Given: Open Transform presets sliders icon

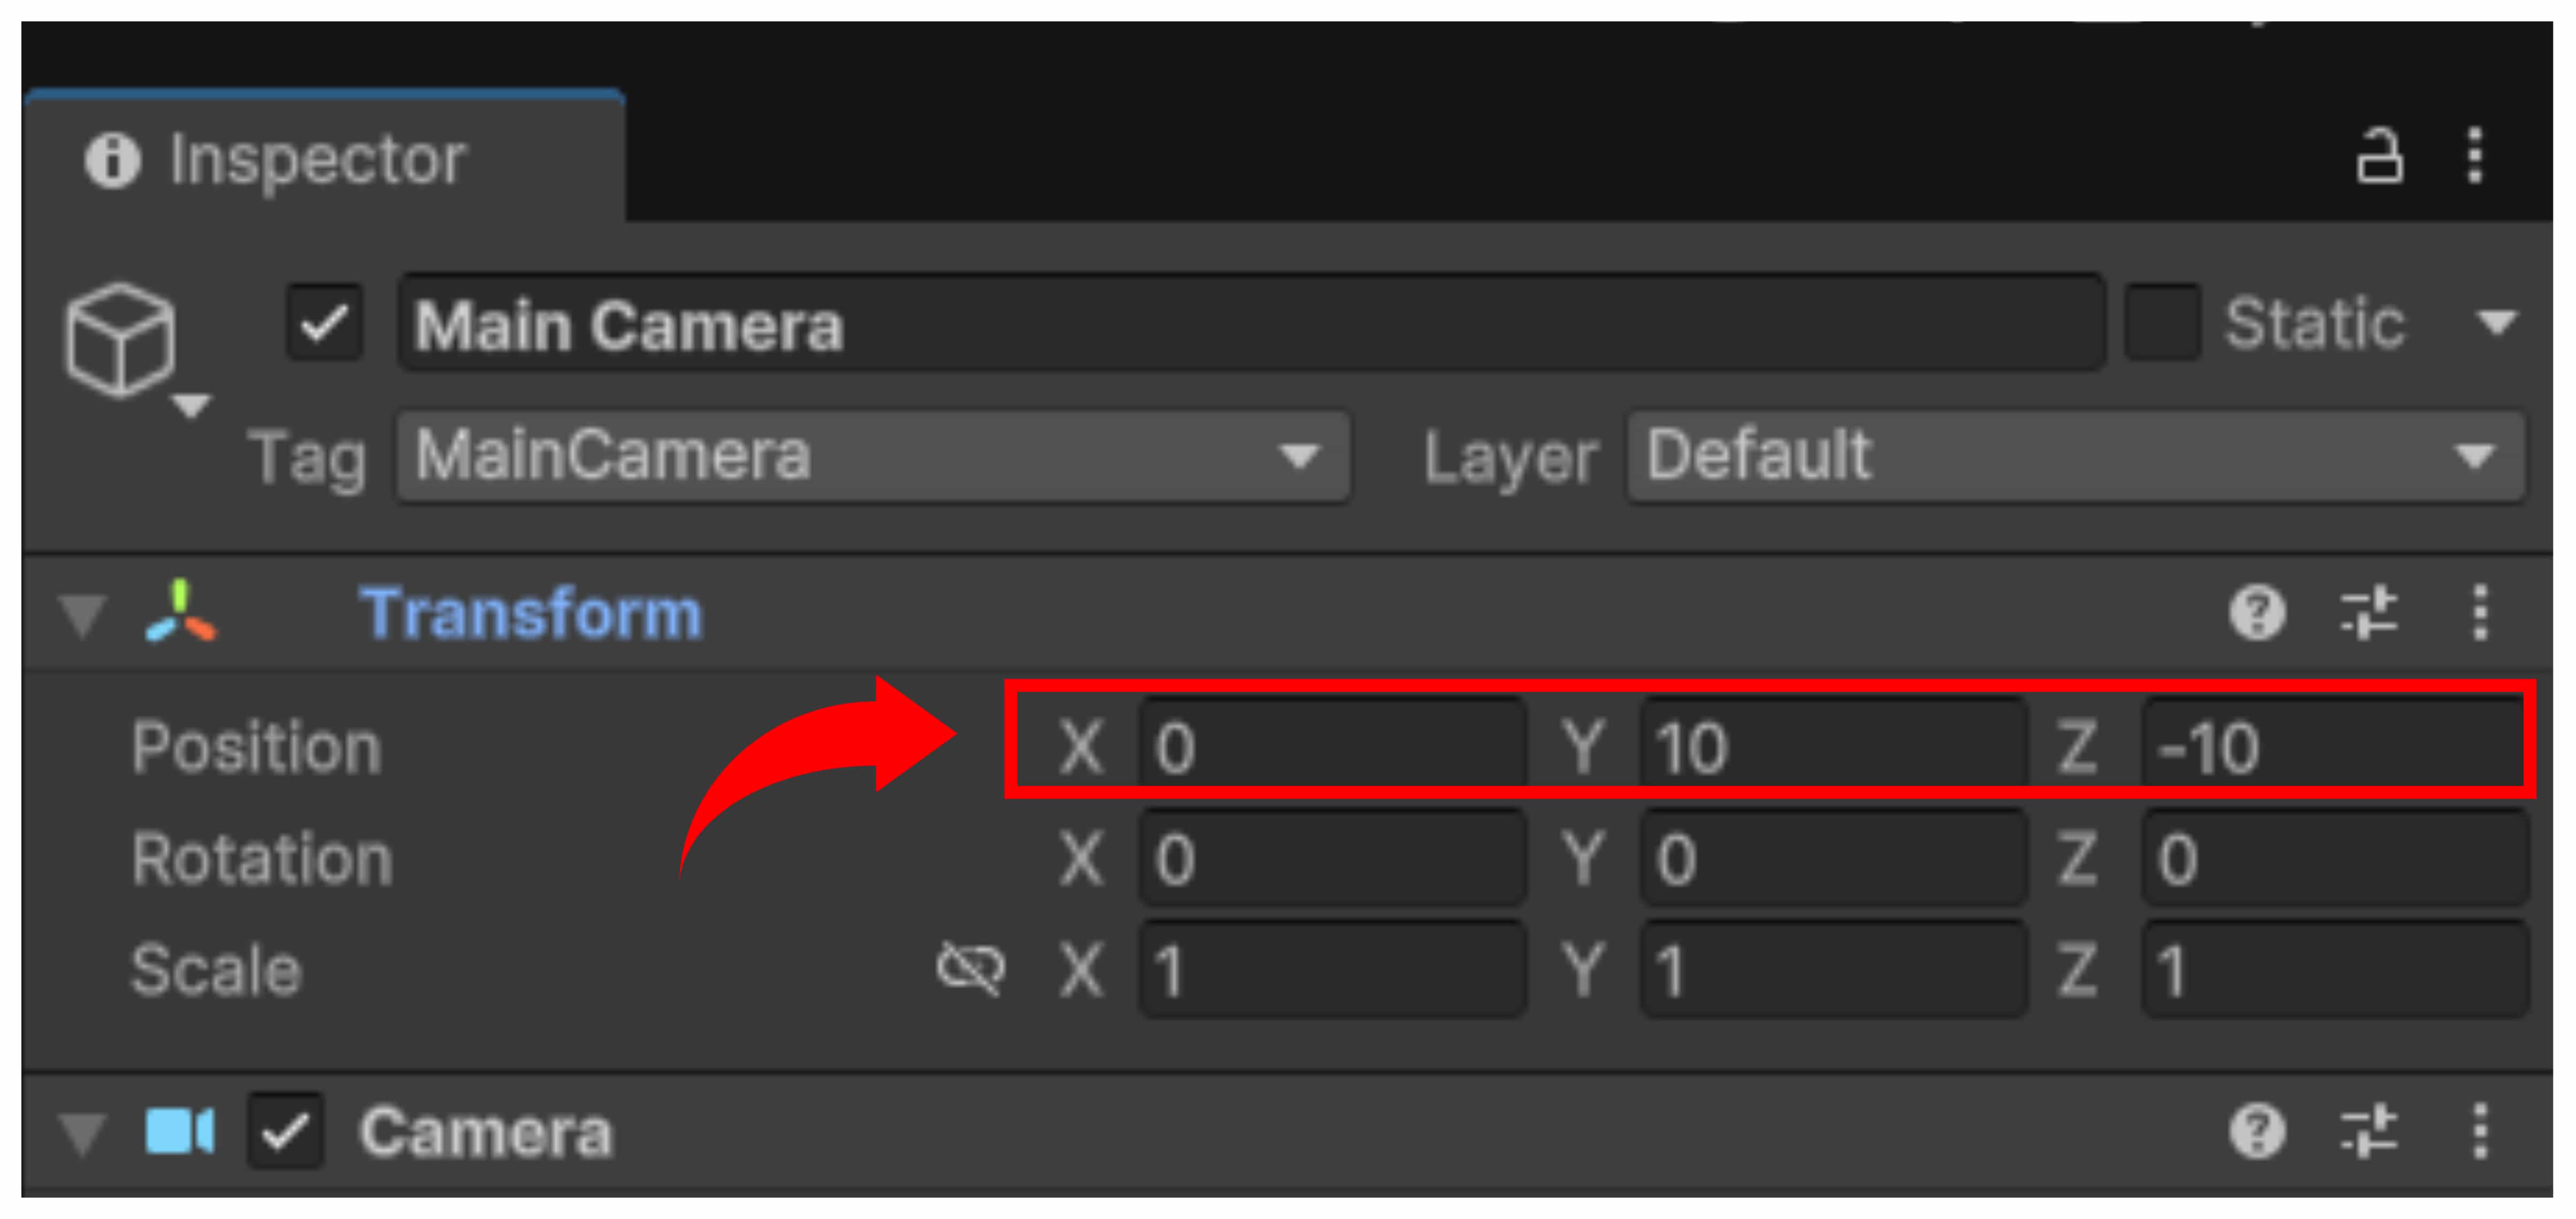Looking at the screenshot, I should click(x=2368, y=612).
